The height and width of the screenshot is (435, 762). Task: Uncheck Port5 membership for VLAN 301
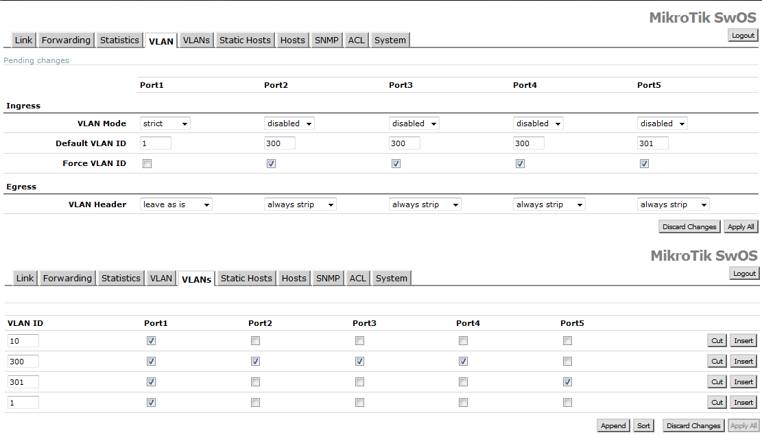pos(567,381)
